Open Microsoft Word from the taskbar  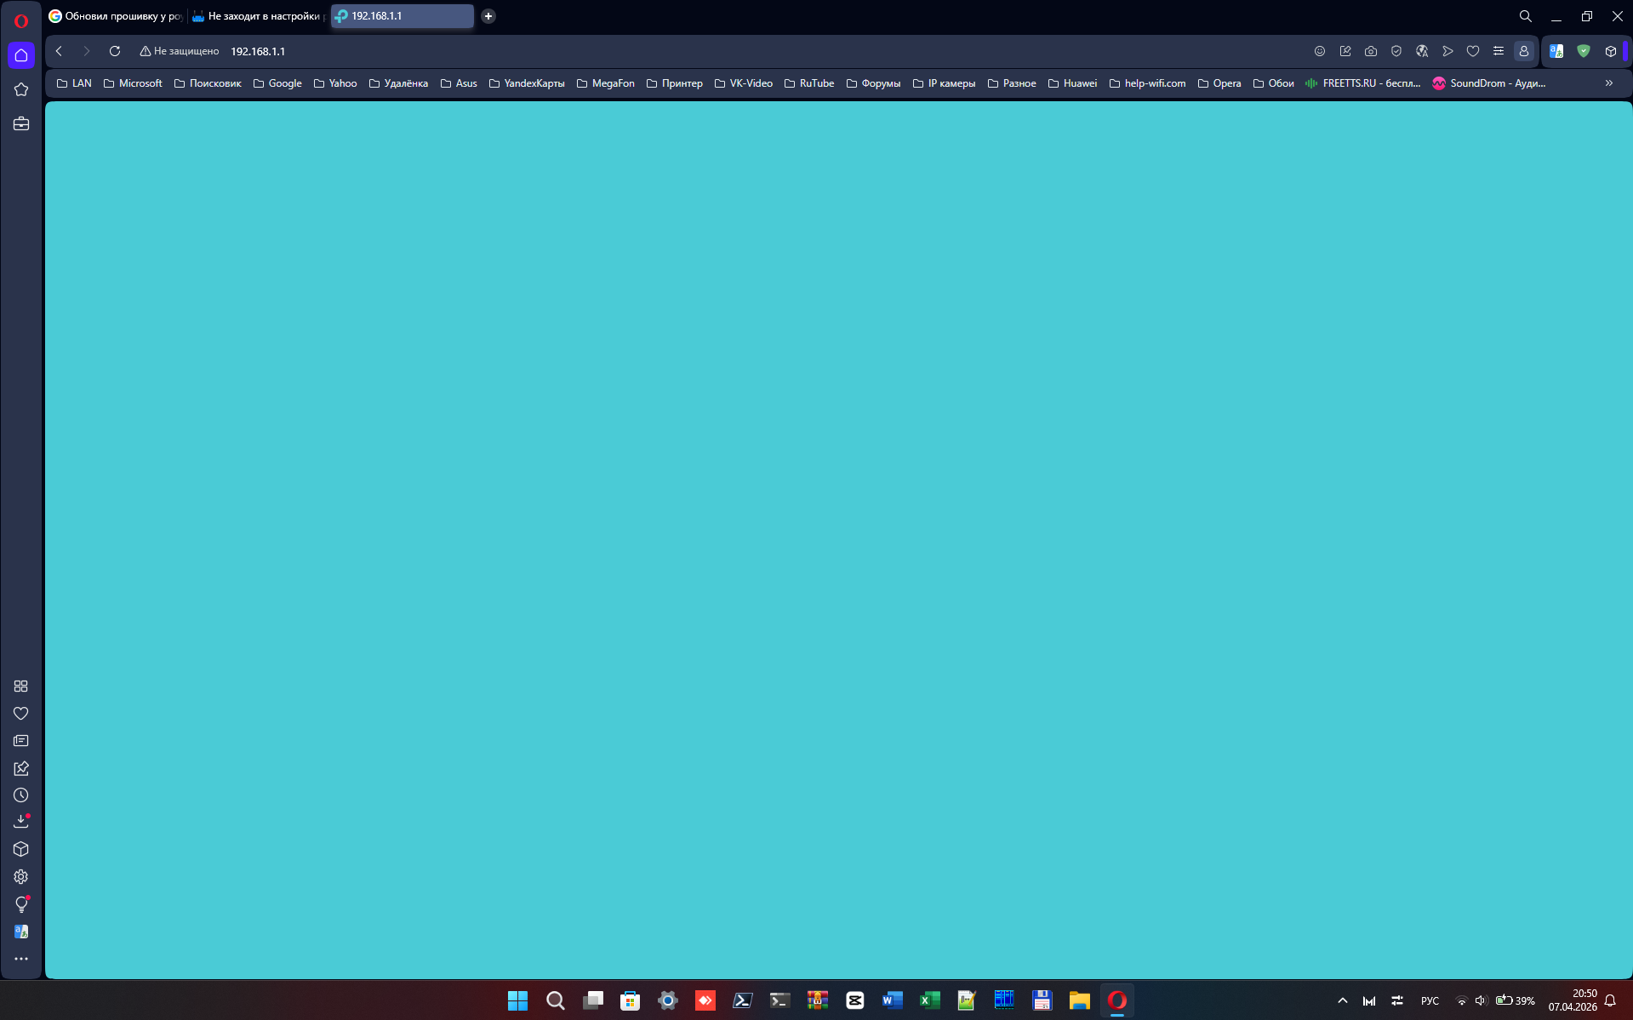(892, 1000)
